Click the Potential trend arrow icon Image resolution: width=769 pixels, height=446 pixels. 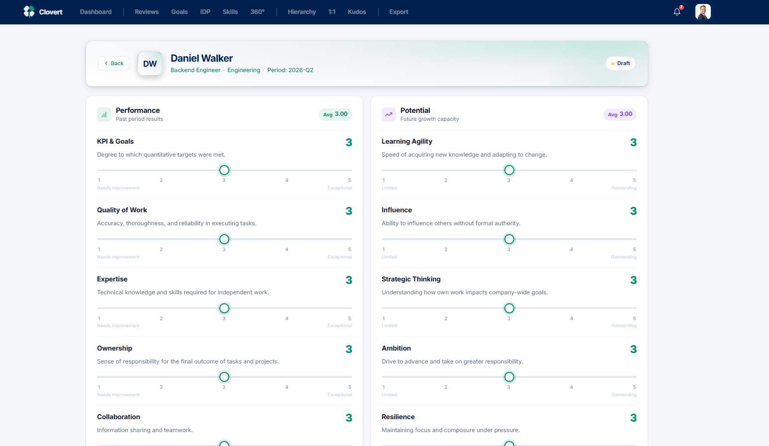388,114
